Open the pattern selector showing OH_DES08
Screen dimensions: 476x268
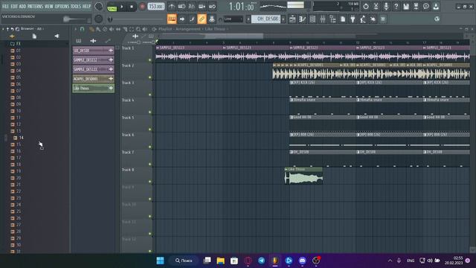point(267,19)
